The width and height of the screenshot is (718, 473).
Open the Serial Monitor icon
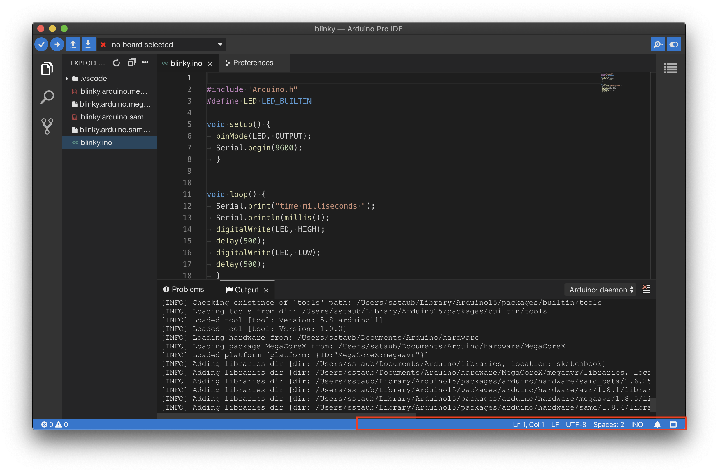pos(657,45)
